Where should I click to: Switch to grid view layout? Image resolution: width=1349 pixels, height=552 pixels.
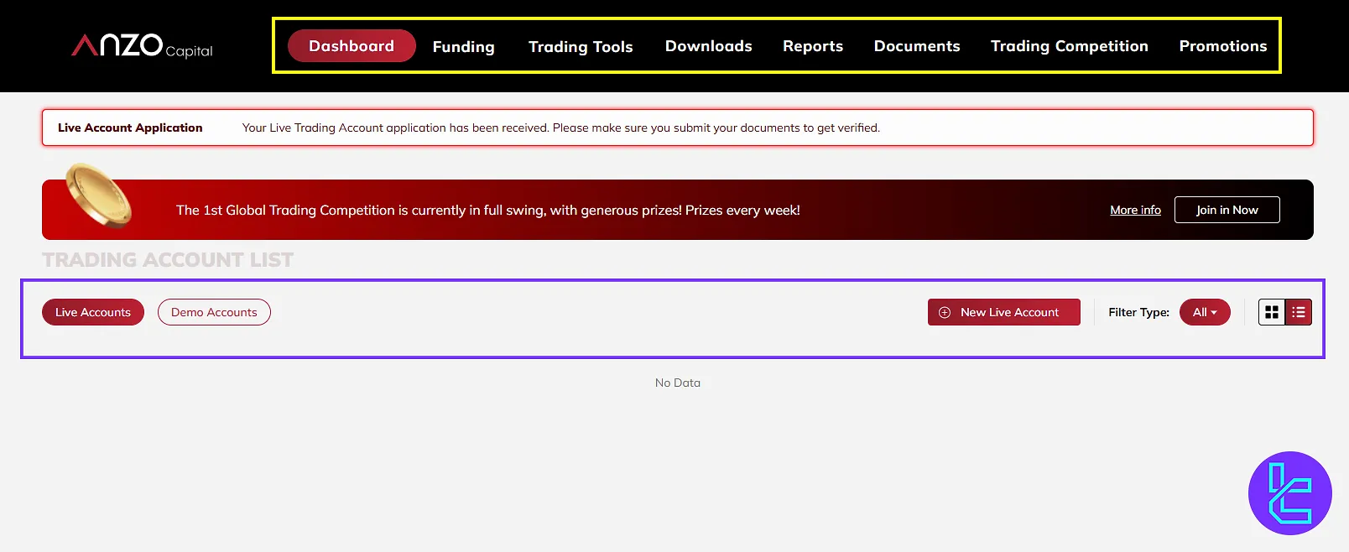[1272, 312]
